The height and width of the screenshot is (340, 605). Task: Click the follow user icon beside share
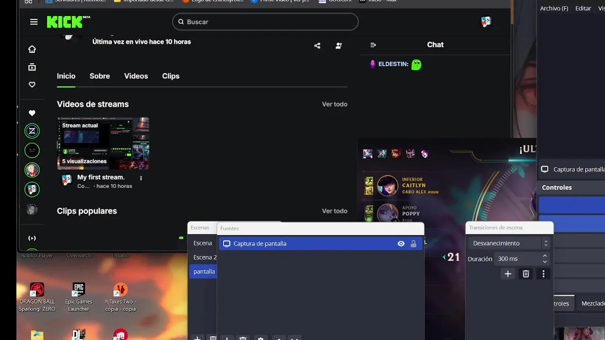pyautogui.click(x=339, y=46)
